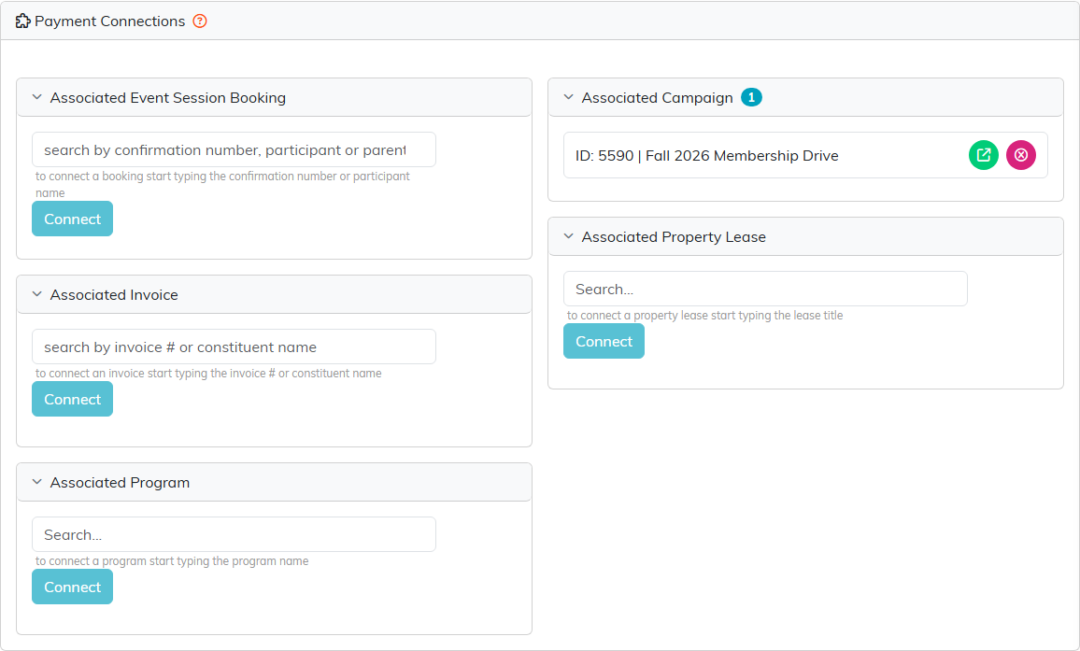Viewport: 1080px width, 651px height.
Task: Focus the Property Lease search field
Action: pos(765,289)
